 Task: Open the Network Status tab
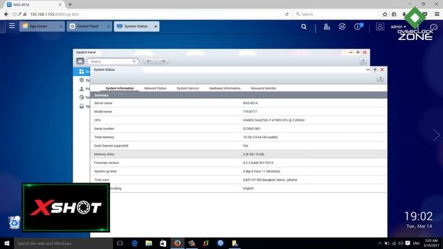pyautogui.click(x=155, y=89)
